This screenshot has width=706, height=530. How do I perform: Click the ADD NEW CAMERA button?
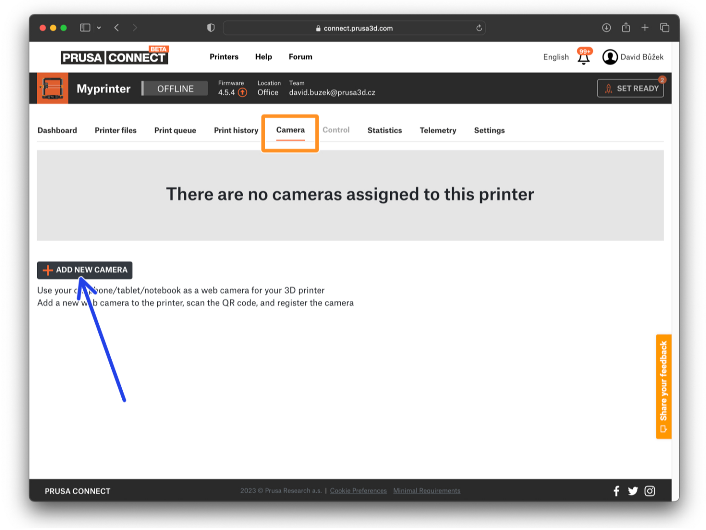coord(84,270)
